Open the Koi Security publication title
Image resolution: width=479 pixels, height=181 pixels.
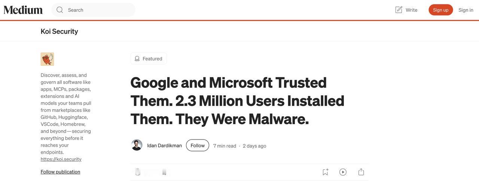(x=60, y=31)
